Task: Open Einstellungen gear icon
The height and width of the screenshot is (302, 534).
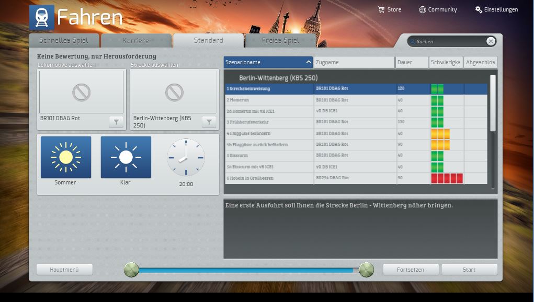Action: (479, 9)
